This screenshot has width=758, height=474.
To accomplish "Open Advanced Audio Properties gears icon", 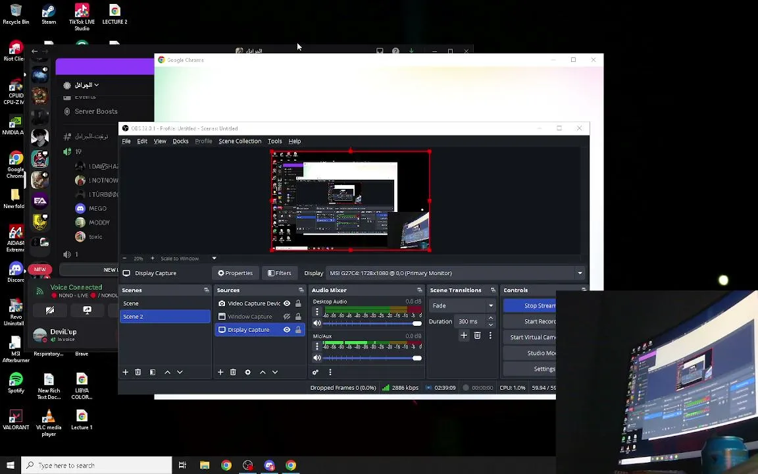I will (x=315, y=372).
